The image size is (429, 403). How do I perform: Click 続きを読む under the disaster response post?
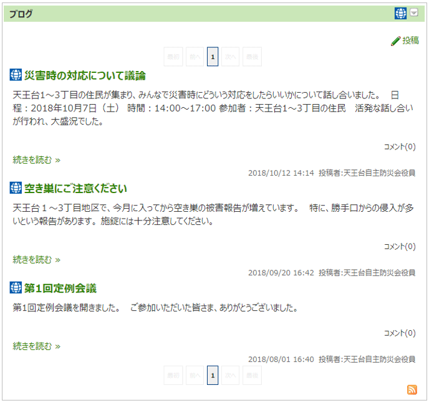(36, 159)
